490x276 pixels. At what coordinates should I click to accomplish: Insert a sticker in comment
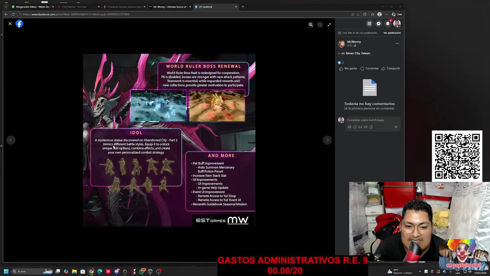click(371, 127)
